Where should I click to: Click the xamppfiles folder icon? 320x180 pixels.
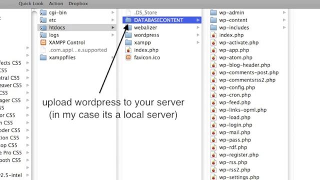coord(43,57)
